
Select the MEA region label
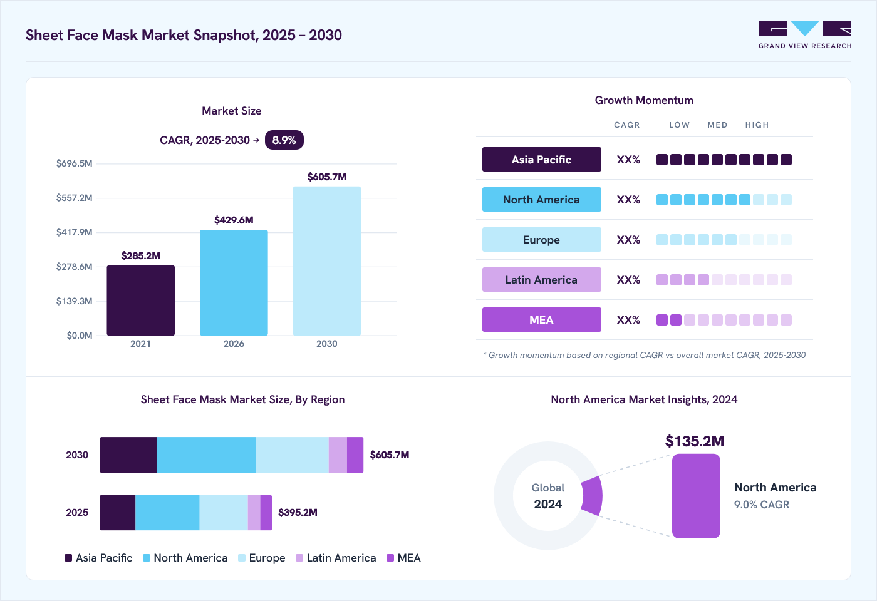(541, 320)
